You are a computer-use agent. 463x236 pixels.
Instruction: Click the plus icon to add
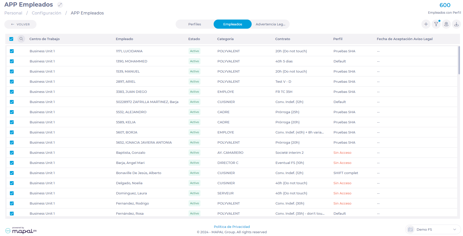(426, 24)
